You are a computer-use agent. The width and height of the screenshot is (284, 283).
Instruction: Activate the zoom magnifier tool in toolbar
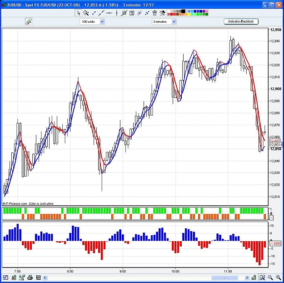point(86,13)
